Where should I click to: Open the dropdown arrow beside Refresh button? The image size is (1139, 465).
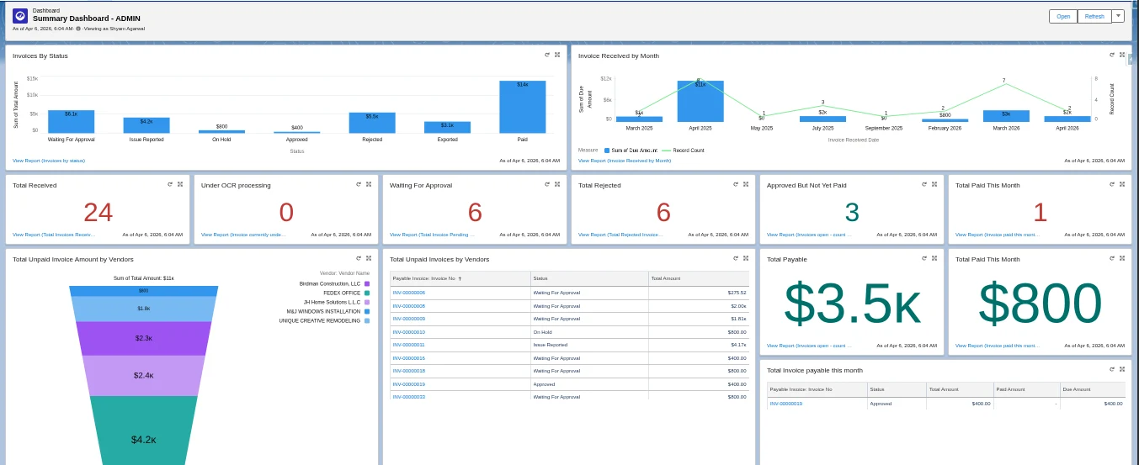(1118, 16)
